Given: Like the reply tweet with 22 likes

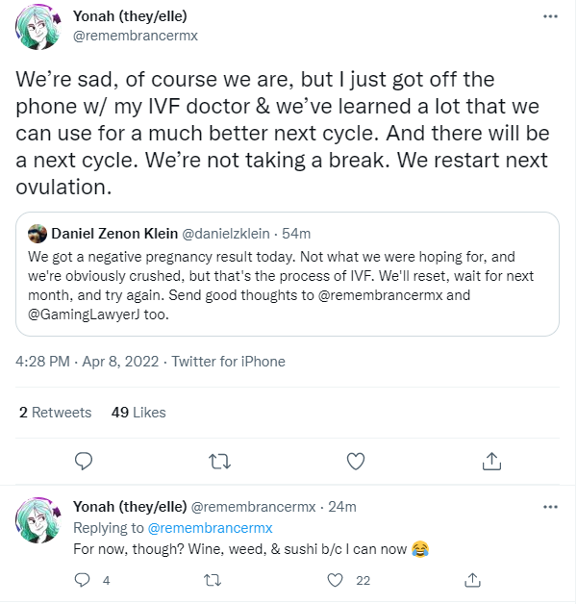Looking at the screenshot, I should tap(335, 580).
